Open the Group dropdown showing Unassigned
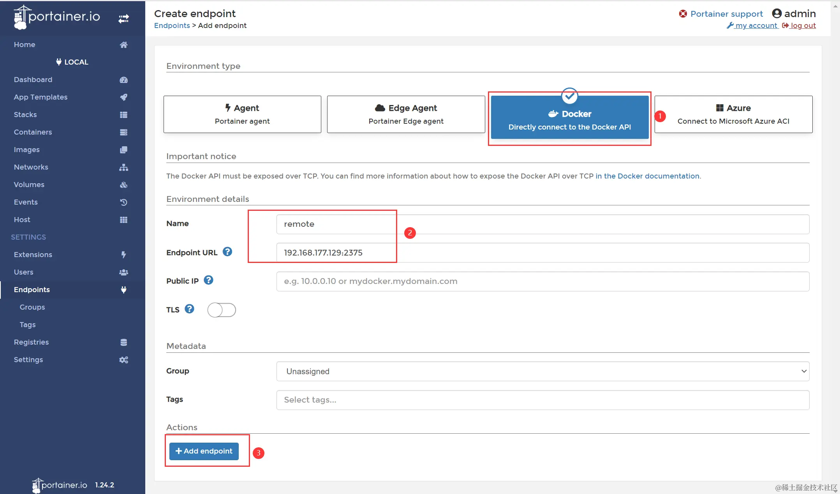 [542, 371]
